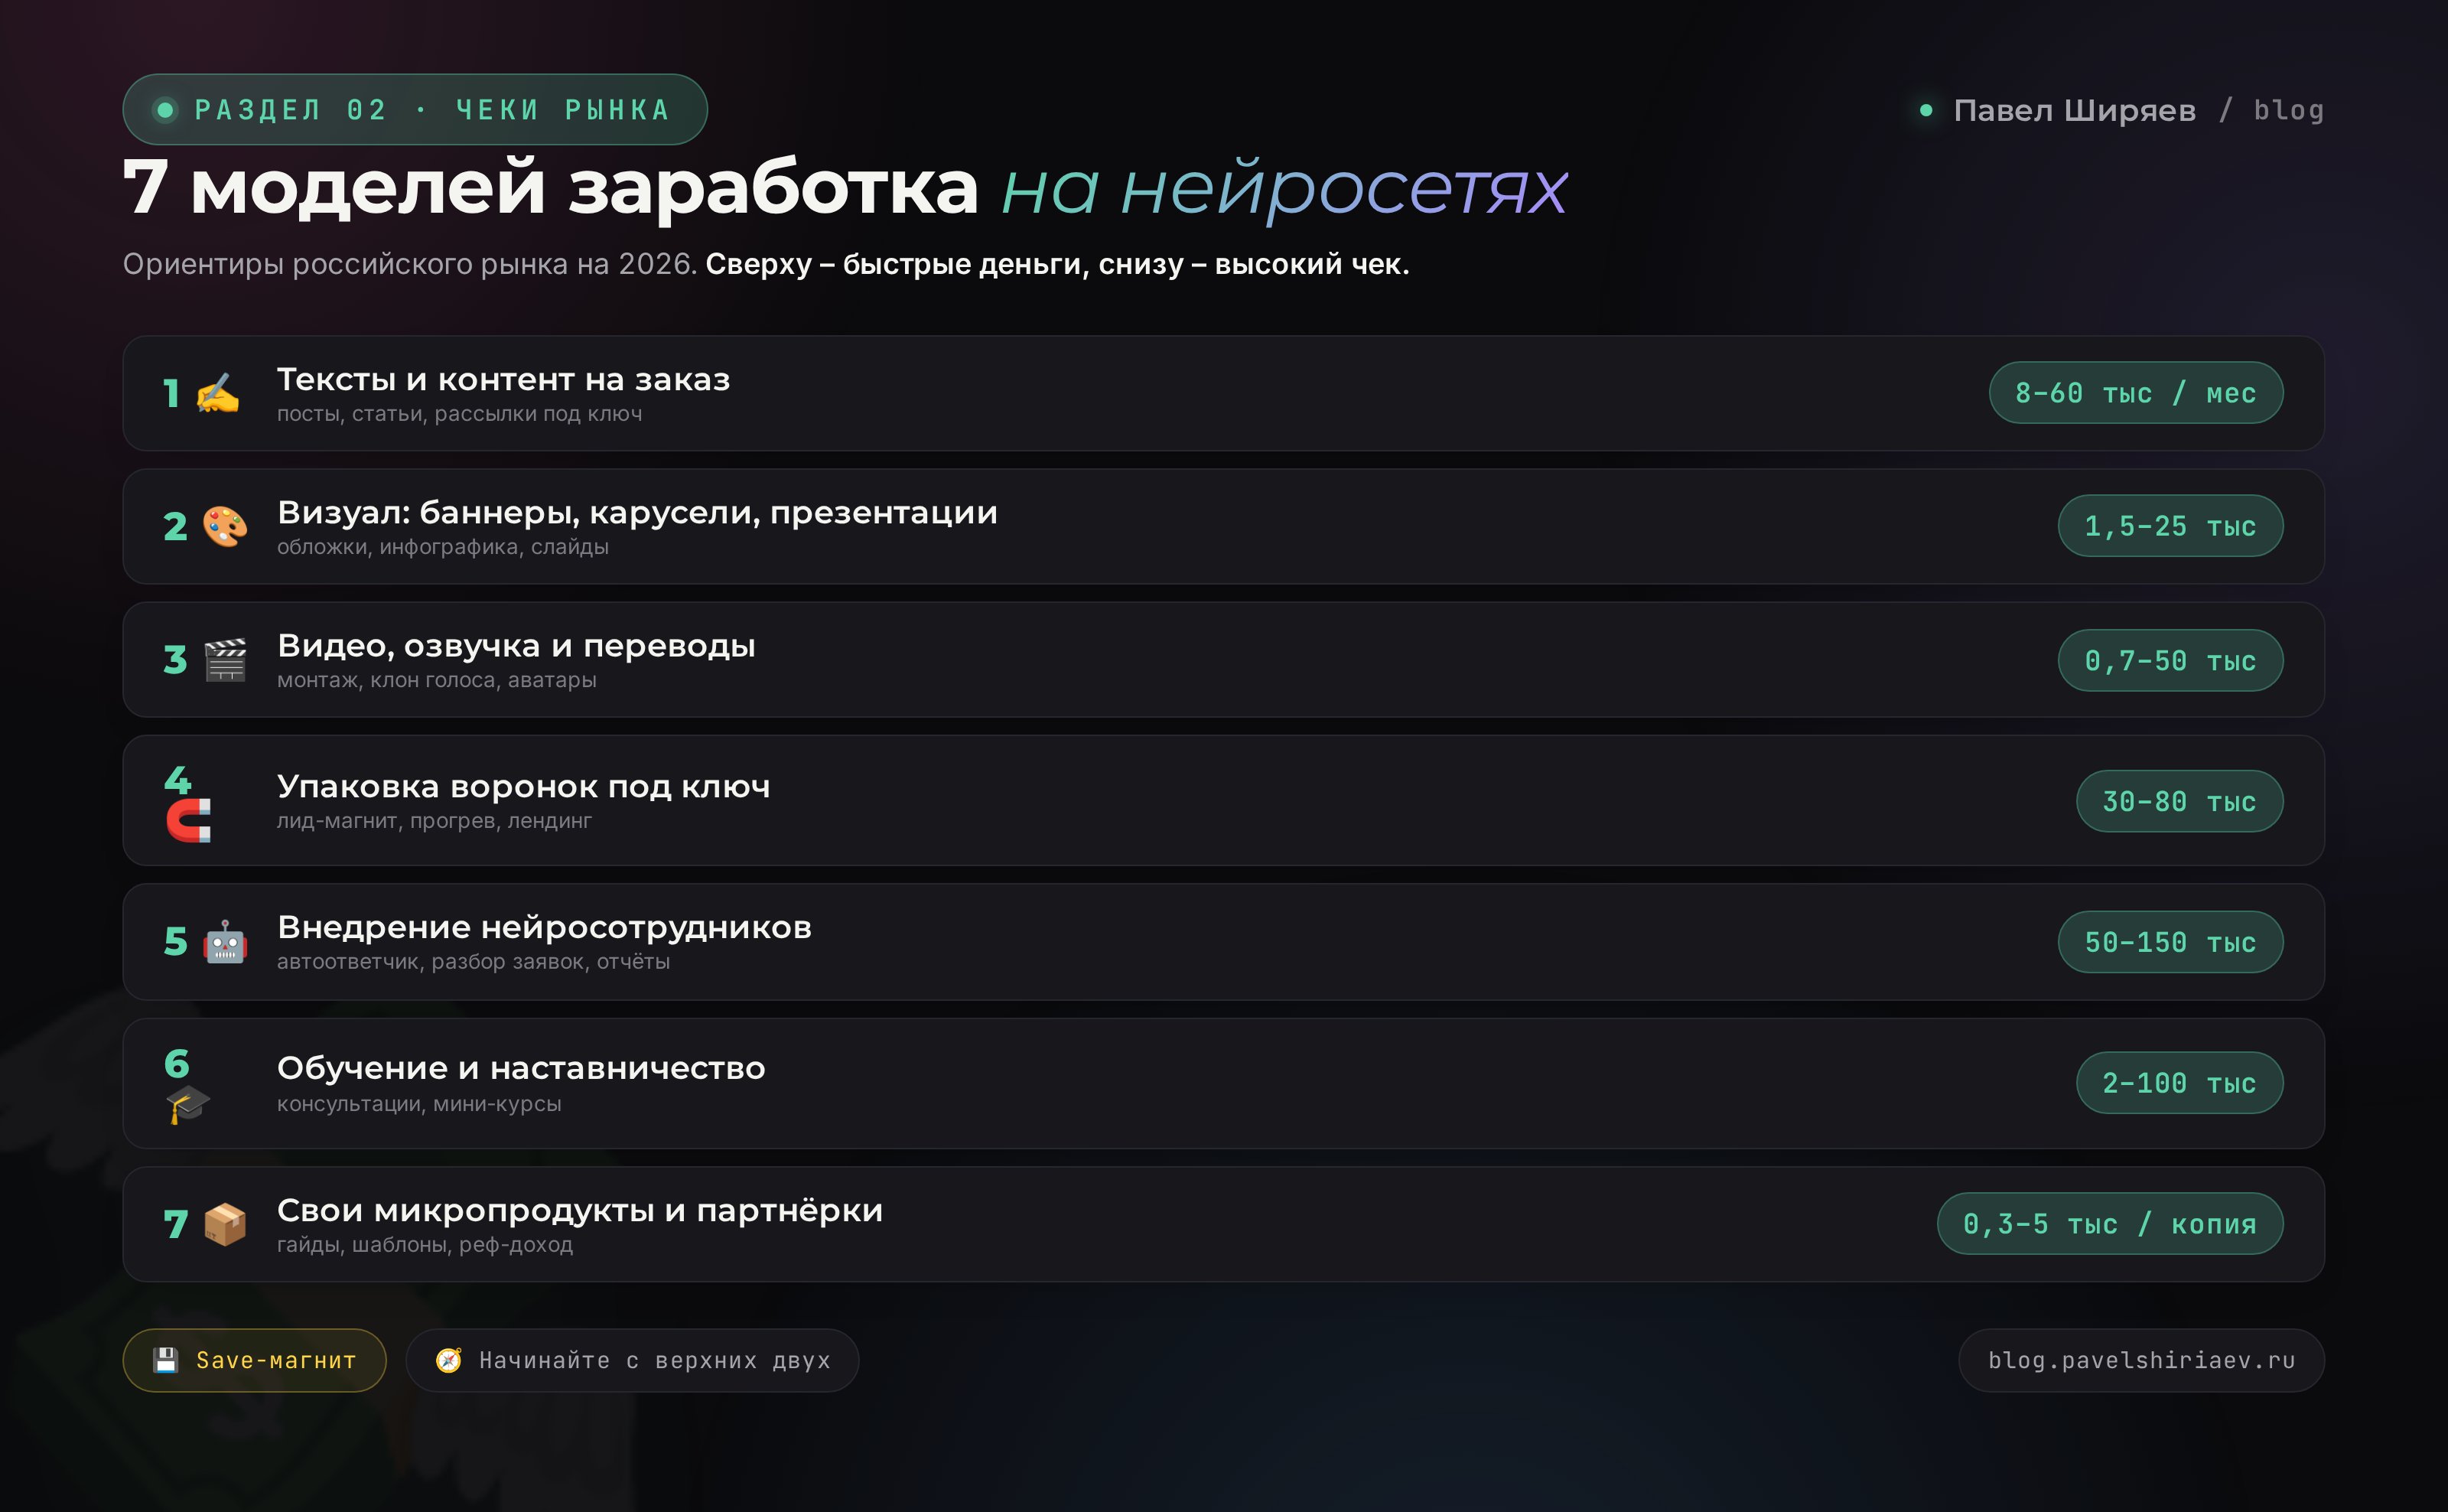
Task: Select the Обучение и наставничество title
Action: [x=521, y=1069]
